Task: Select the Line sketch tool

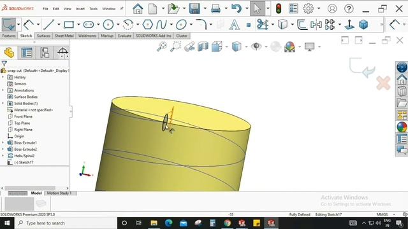Action: click(x=48, y=25)
